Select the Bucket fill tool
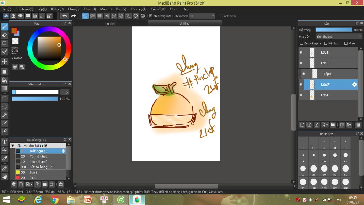Screen dimensions: 364x205 [x=5, y=80]
